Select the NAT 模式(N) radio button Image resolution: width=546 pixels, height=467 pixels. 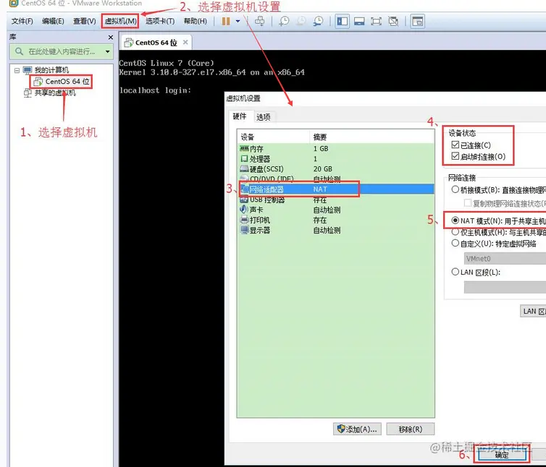coord(455,220)
